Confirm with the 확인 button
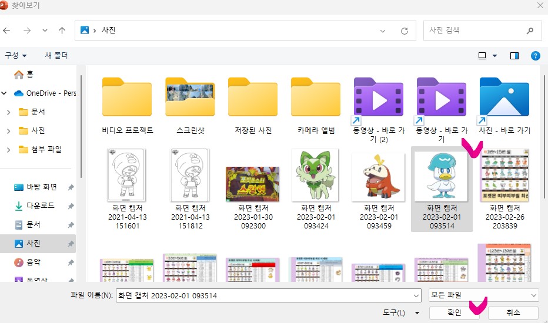 point(455,312)
